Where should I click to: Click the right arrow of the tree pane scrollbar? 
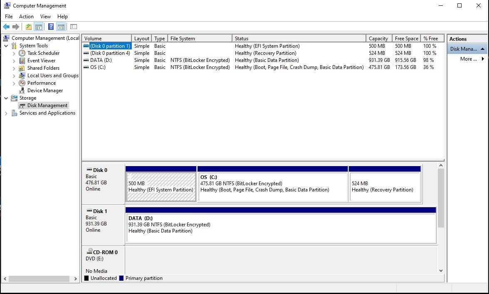tap(75, 279)
